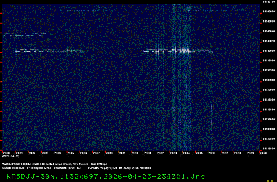Click the 23:19 time axis label
The image size is (277, 182).
coord(250,153)
